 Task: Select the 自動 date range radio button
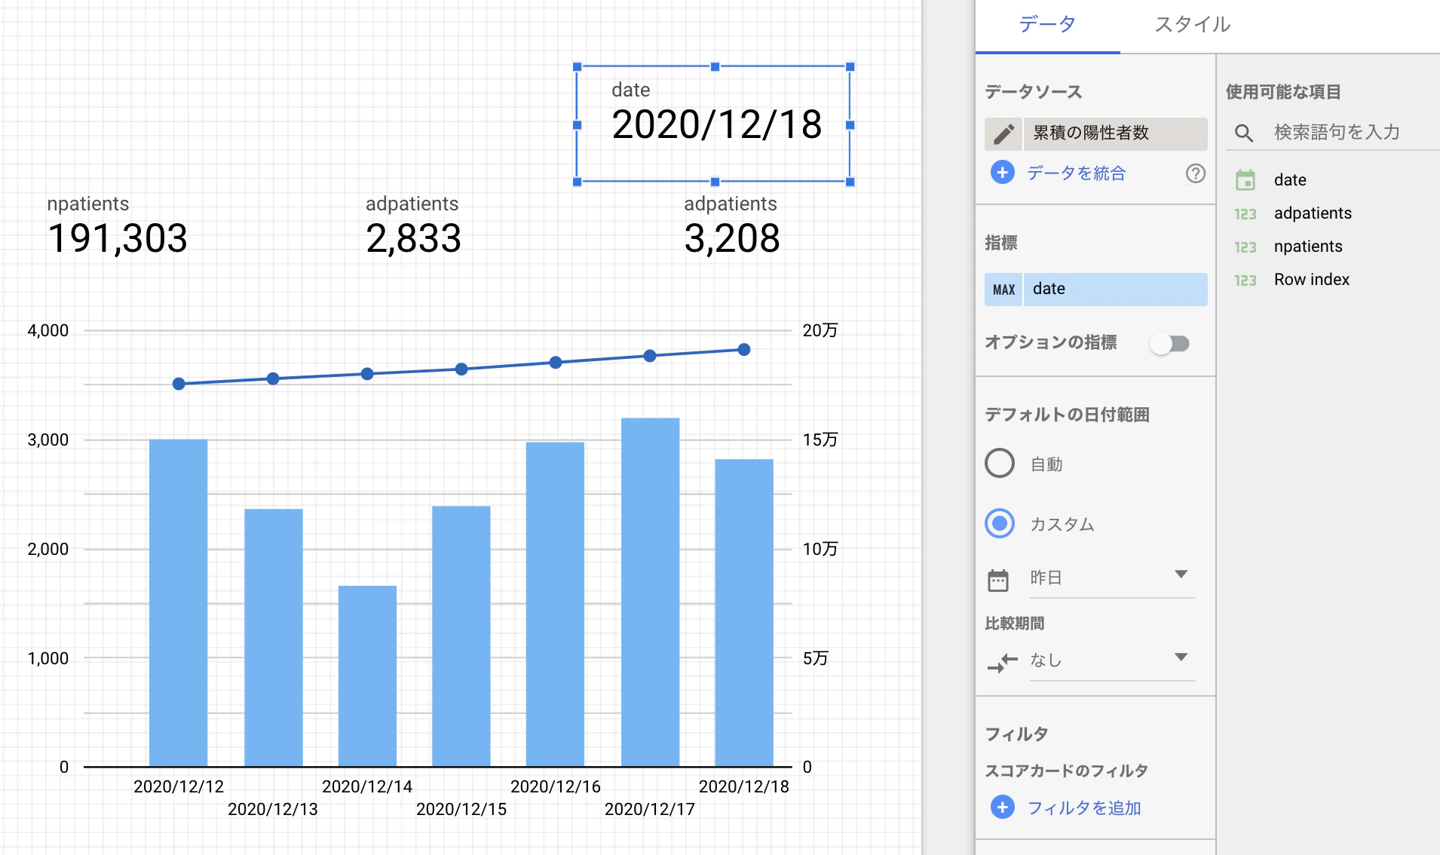pyautogui.click(x=1000, y=463)
